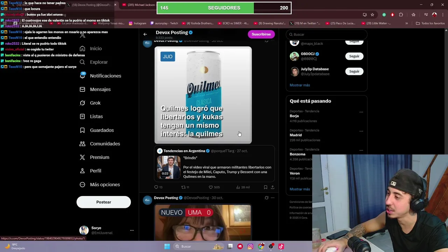Open Grok from the sidebar
448x252 pixels.
click(90, 103)
